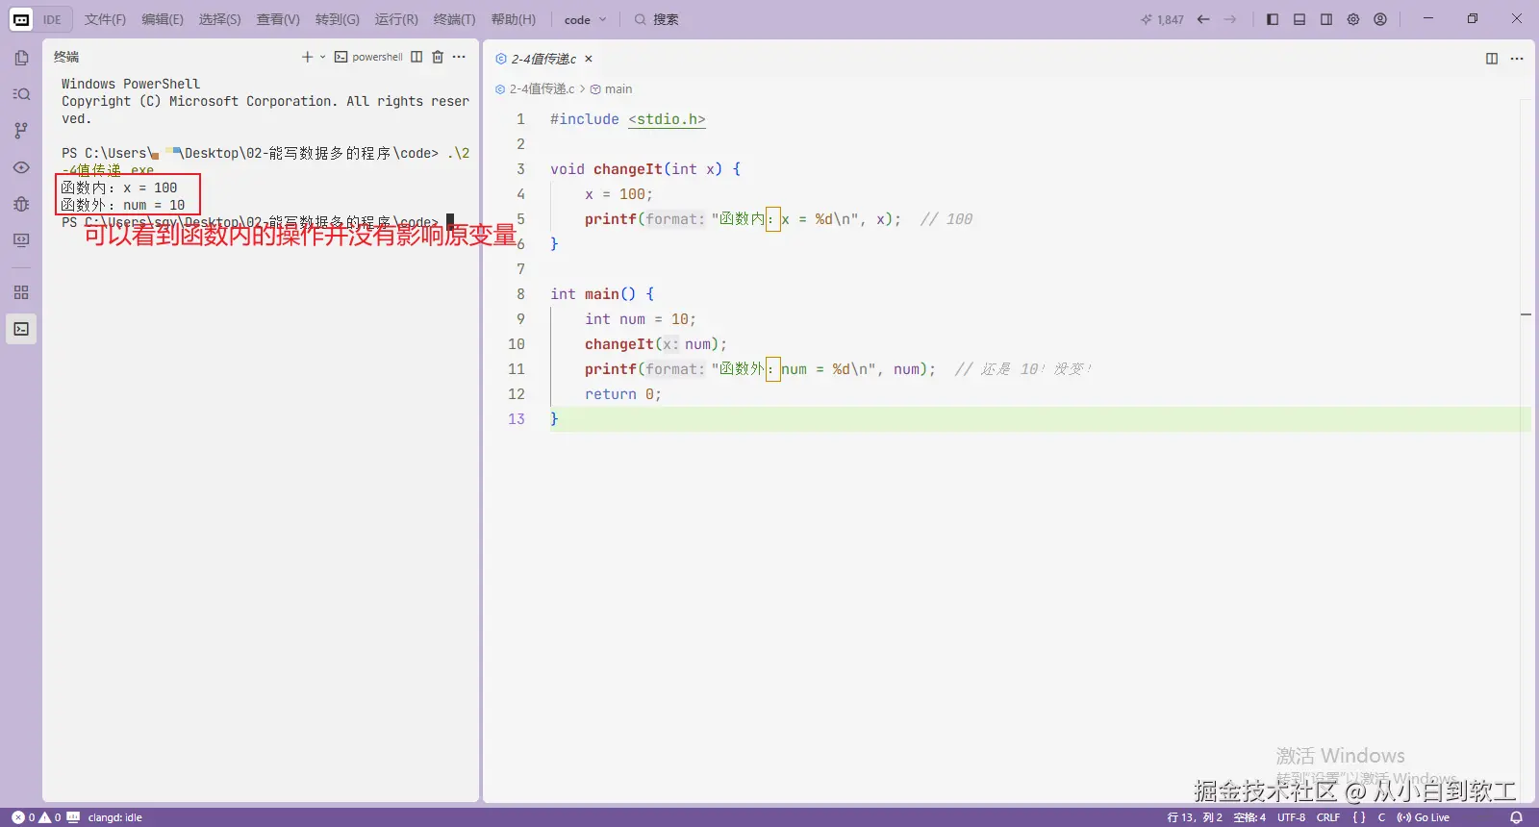Viewport: 1539px width, 827px height.
Task: Expand the new terminal launch profile arrow
Action: [322, 57]
